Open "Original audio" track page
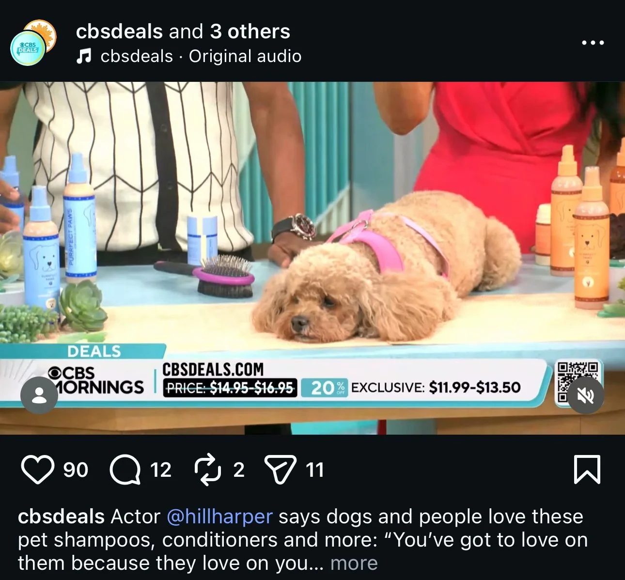 245,56
